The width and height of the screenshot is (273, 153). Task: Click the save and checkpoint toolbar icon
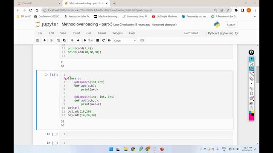click(x=38, y=40)
